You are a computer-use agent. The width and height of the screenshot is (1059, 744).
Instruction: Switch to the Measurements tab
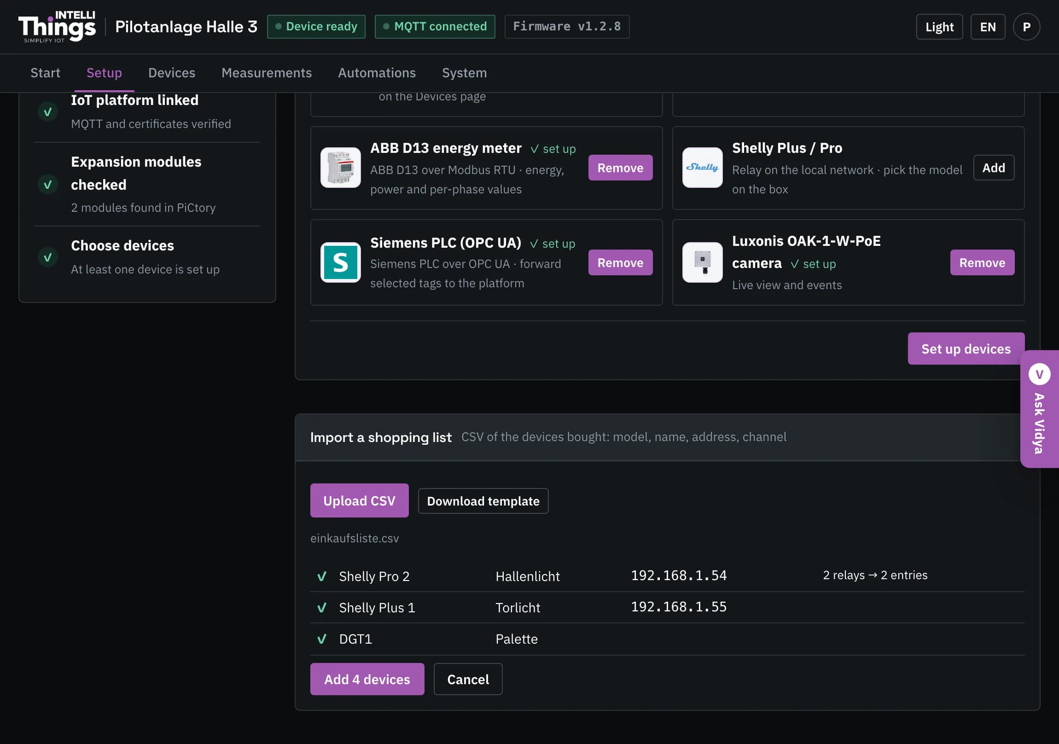[x=267, y=73]
